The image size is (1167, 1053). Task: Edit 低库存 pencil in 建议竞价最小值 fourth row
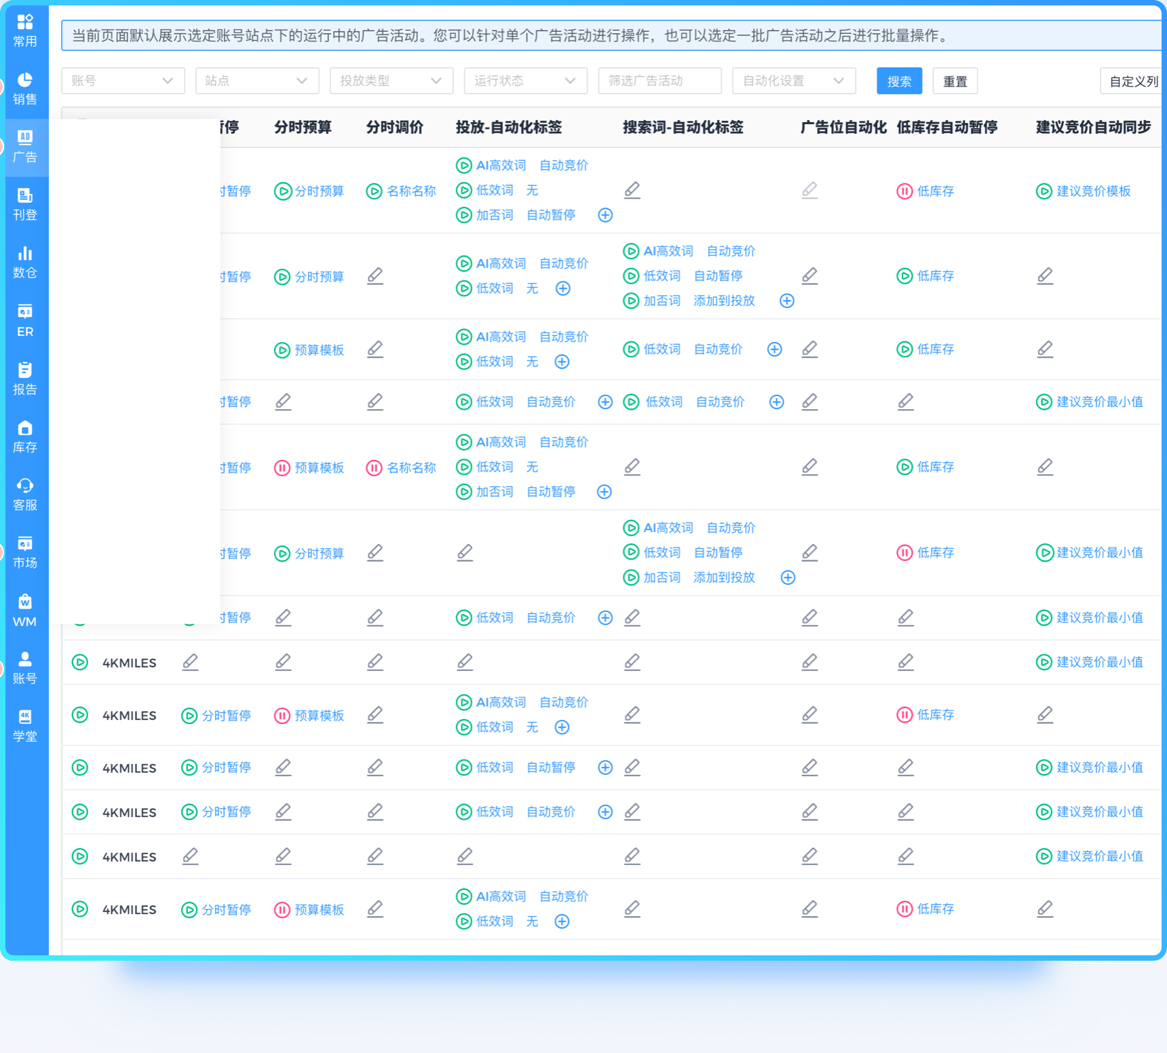tap(905, 402)
